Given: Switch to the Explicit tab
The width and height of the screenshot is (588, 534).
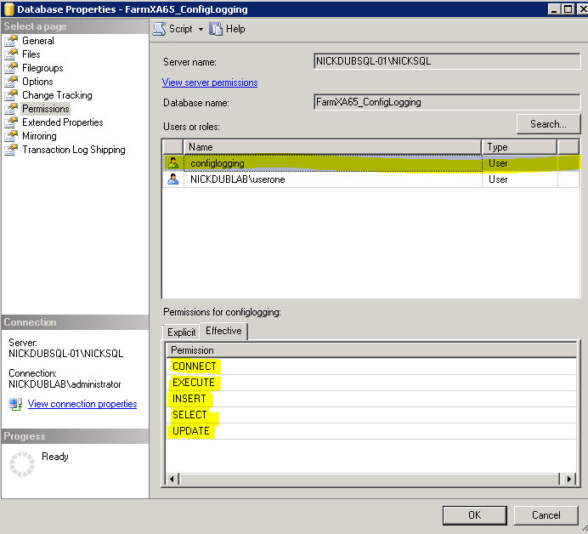Looking at the screenshot, I should (181, 332).
